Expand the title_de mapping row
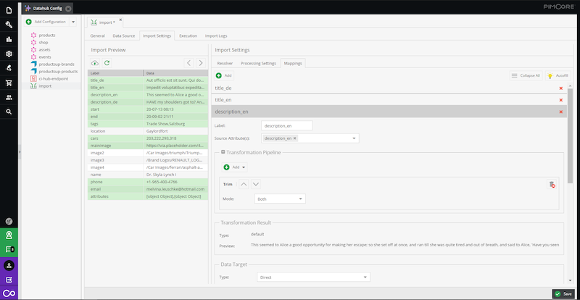 coord(389,88)
